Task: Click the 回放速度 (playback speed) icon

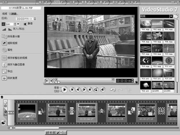Action: tap(4, 78)
